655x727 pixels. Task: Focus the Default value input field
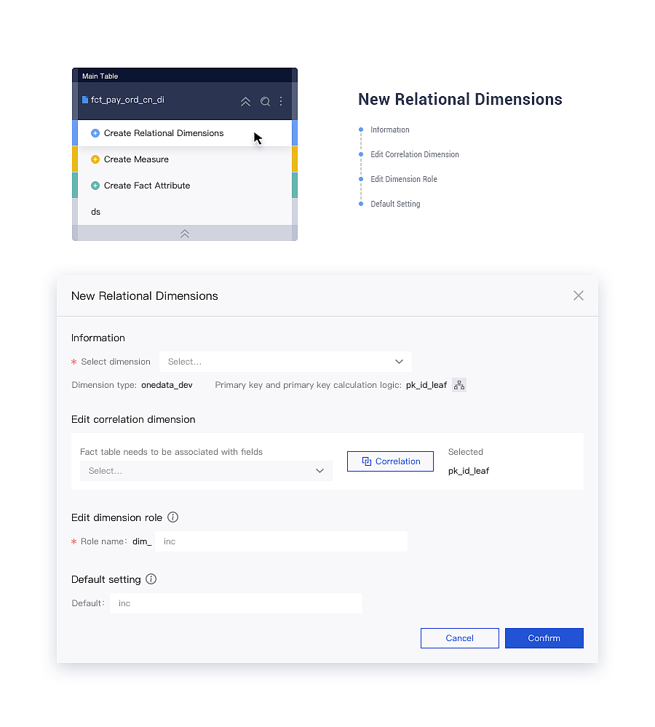(x=237, y=603)
